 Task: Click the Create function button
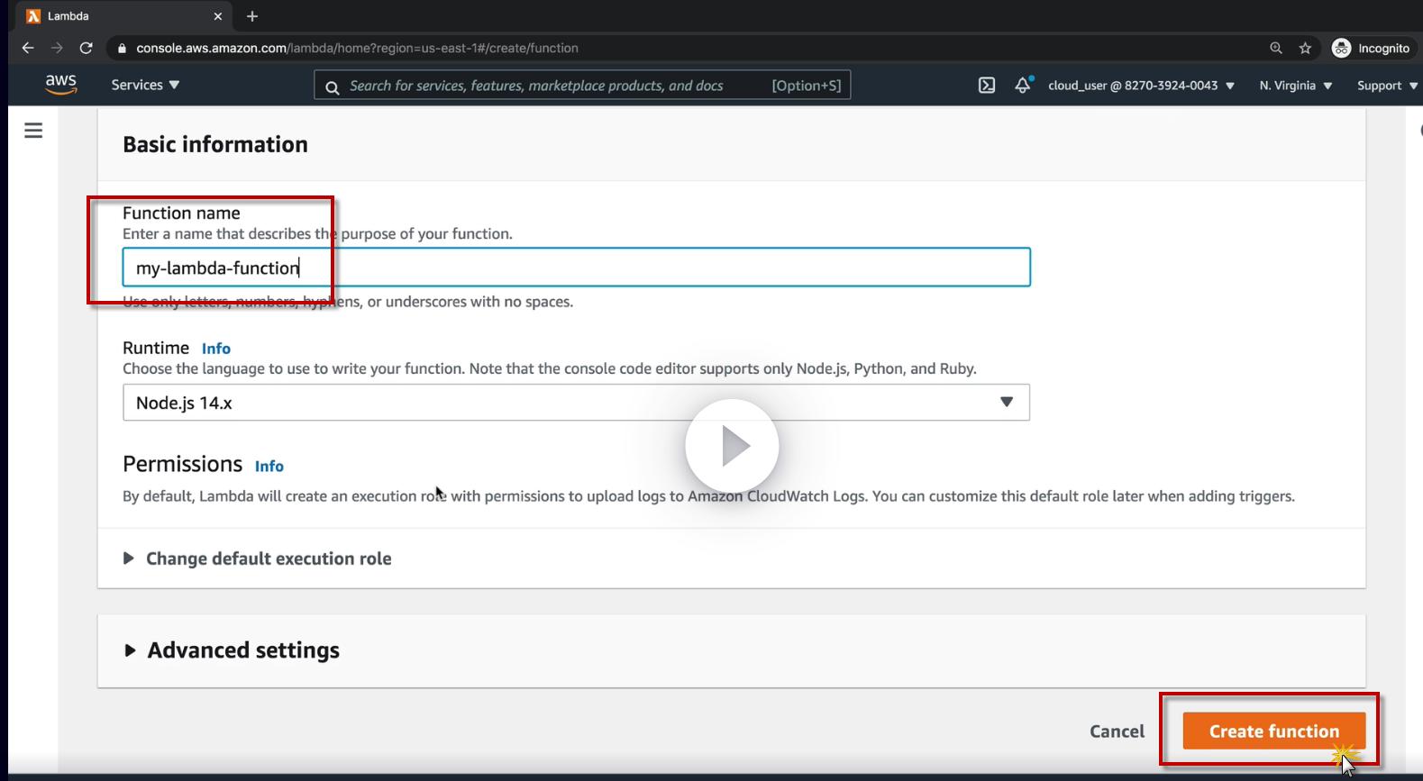click(x=1274, y=731)
